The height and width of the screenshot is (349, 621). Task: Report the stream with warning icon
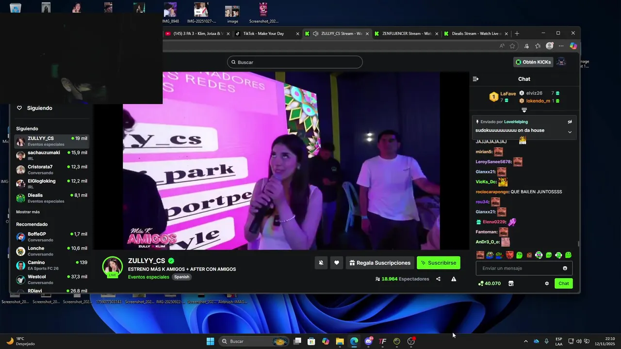pos(454,279)
